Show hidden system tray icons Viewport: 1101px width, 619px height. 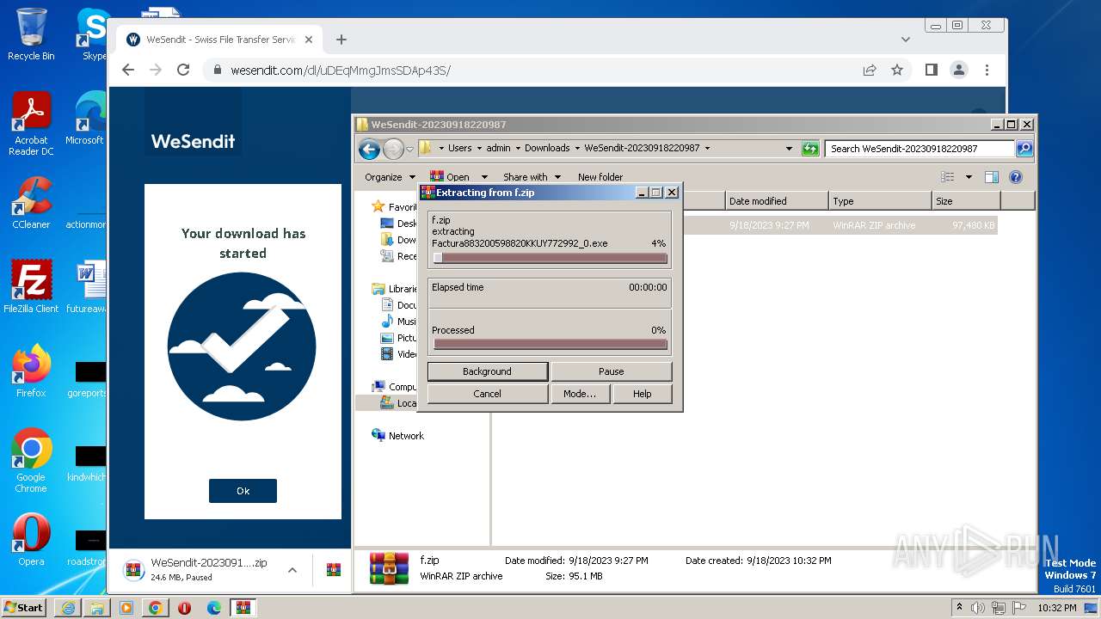959,608
